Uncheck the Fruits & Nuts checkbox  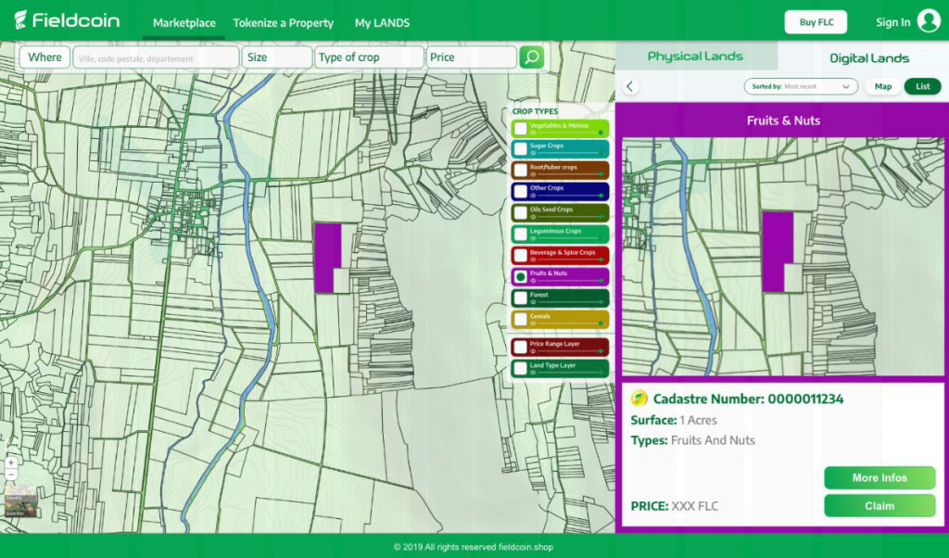(x=521, y=276)
